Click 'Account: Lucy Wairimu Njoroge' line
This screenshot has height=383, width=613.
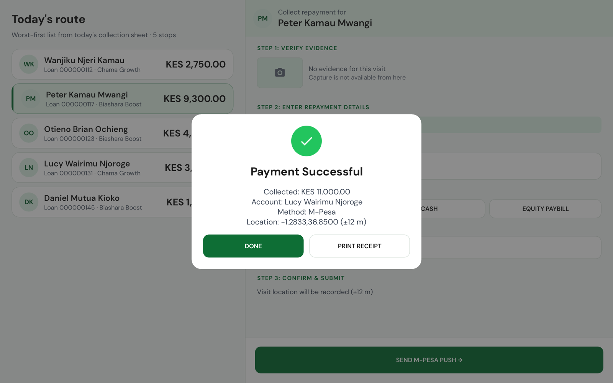(x=306, y=202)
